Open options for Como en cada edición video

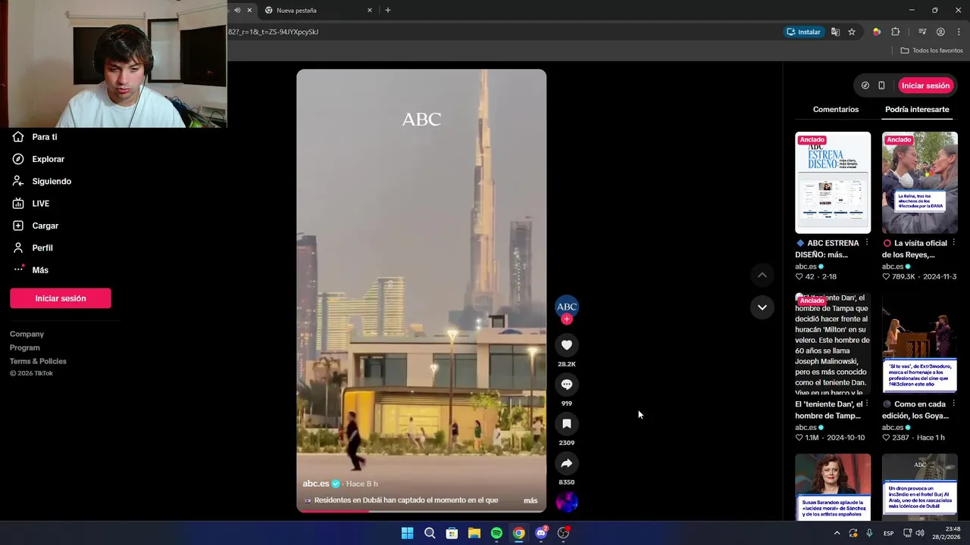953,404
